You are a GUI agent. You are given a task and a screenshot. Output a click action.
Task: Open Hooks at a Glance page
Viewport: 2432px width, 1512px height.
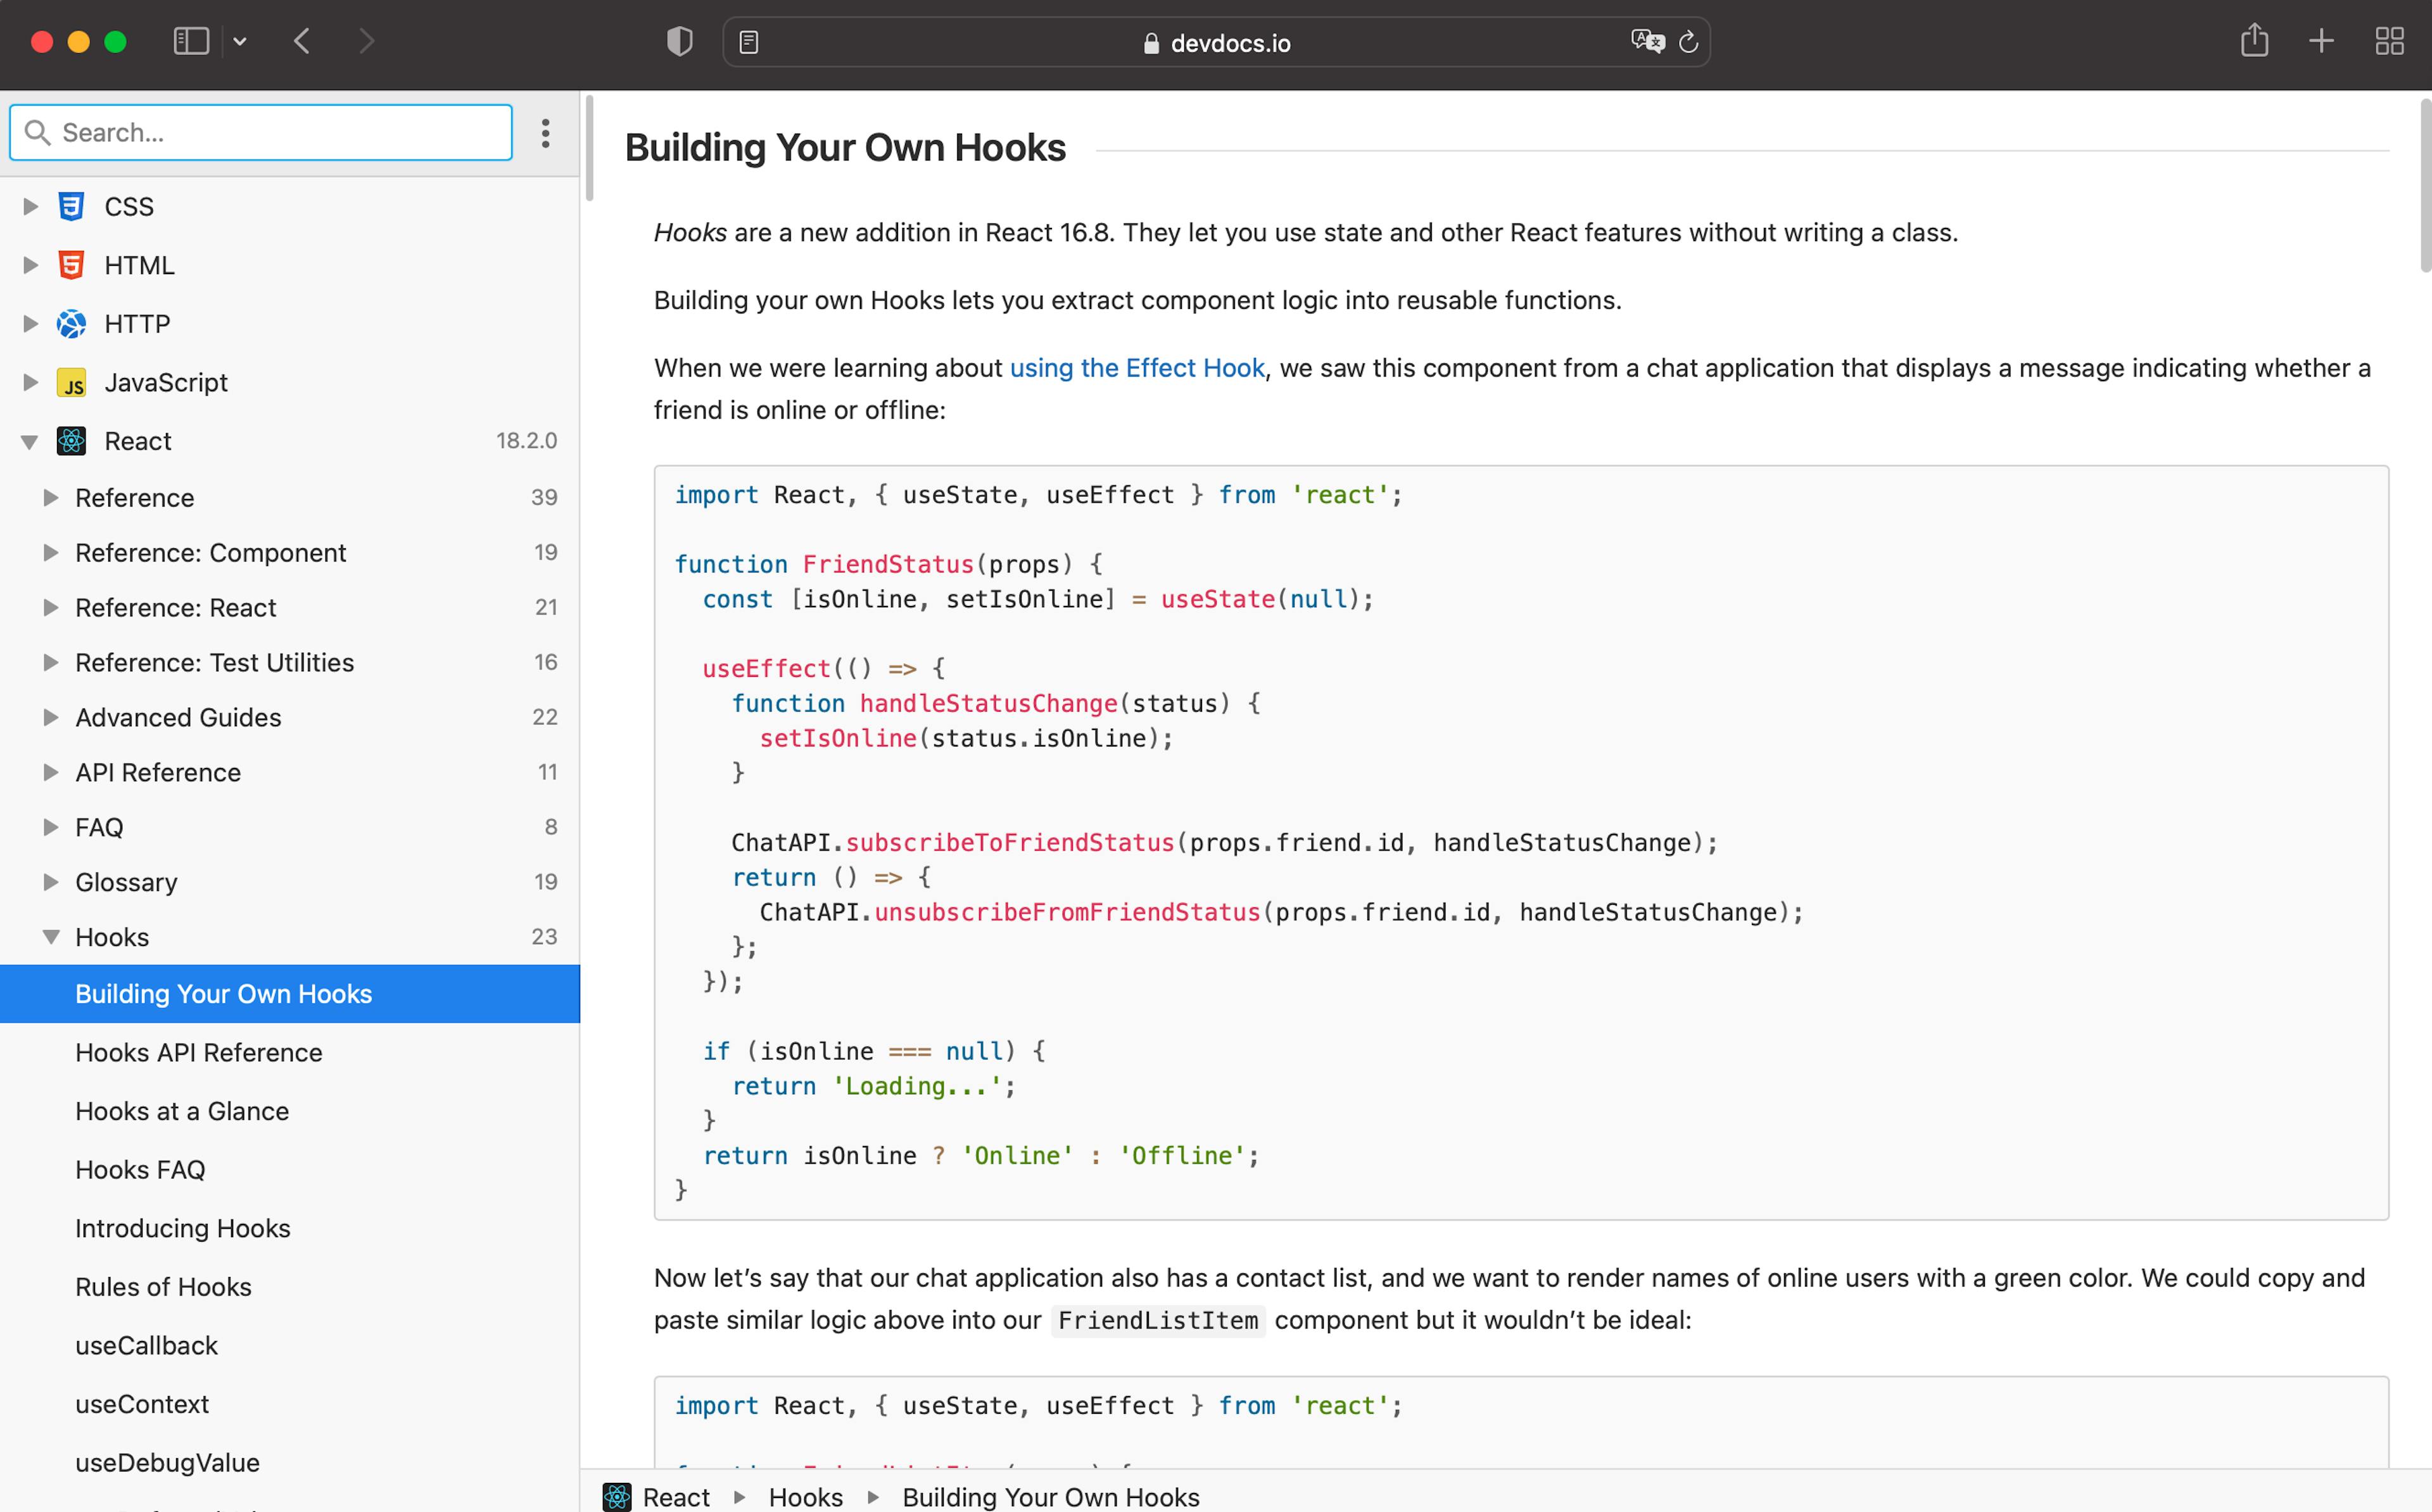tap(182, 1111)
